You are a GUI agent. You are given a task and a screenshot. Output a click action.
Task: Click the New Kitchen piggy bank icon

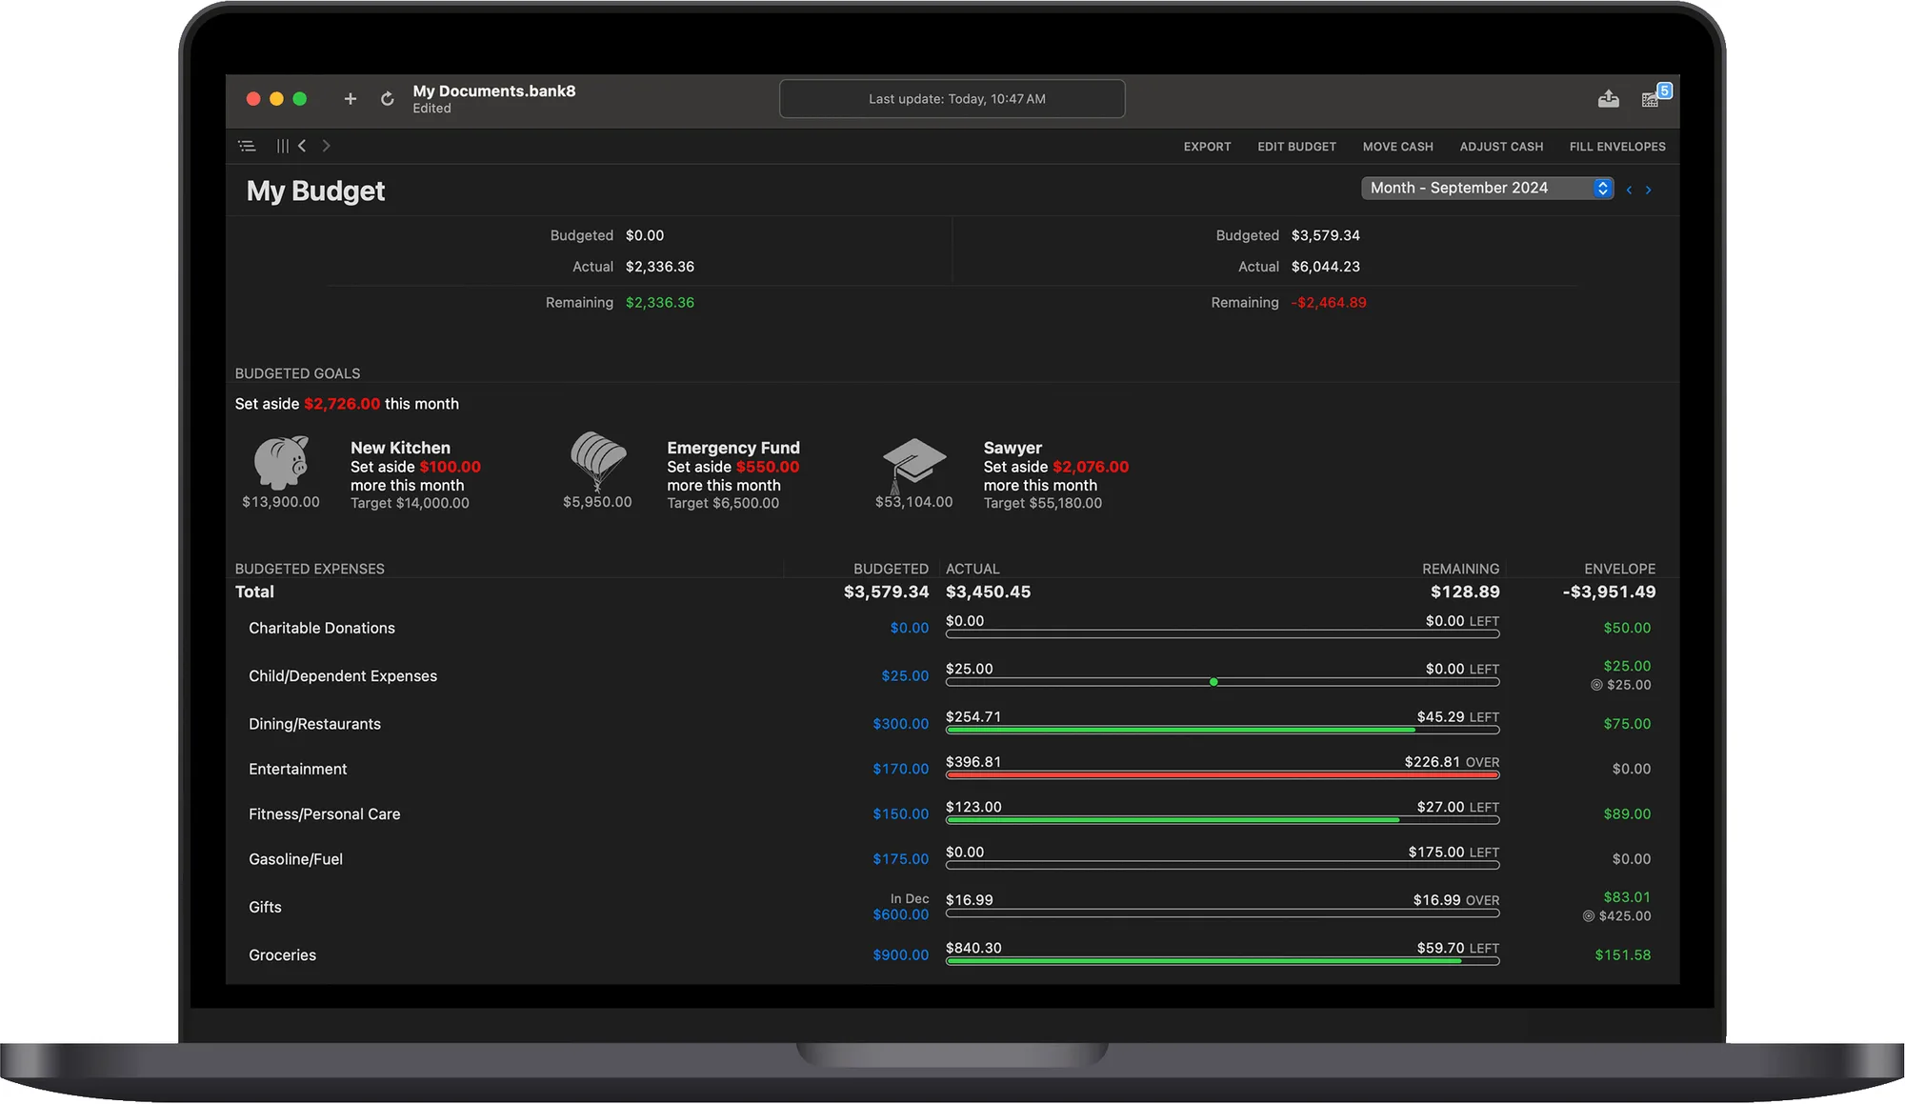[281, 462]
